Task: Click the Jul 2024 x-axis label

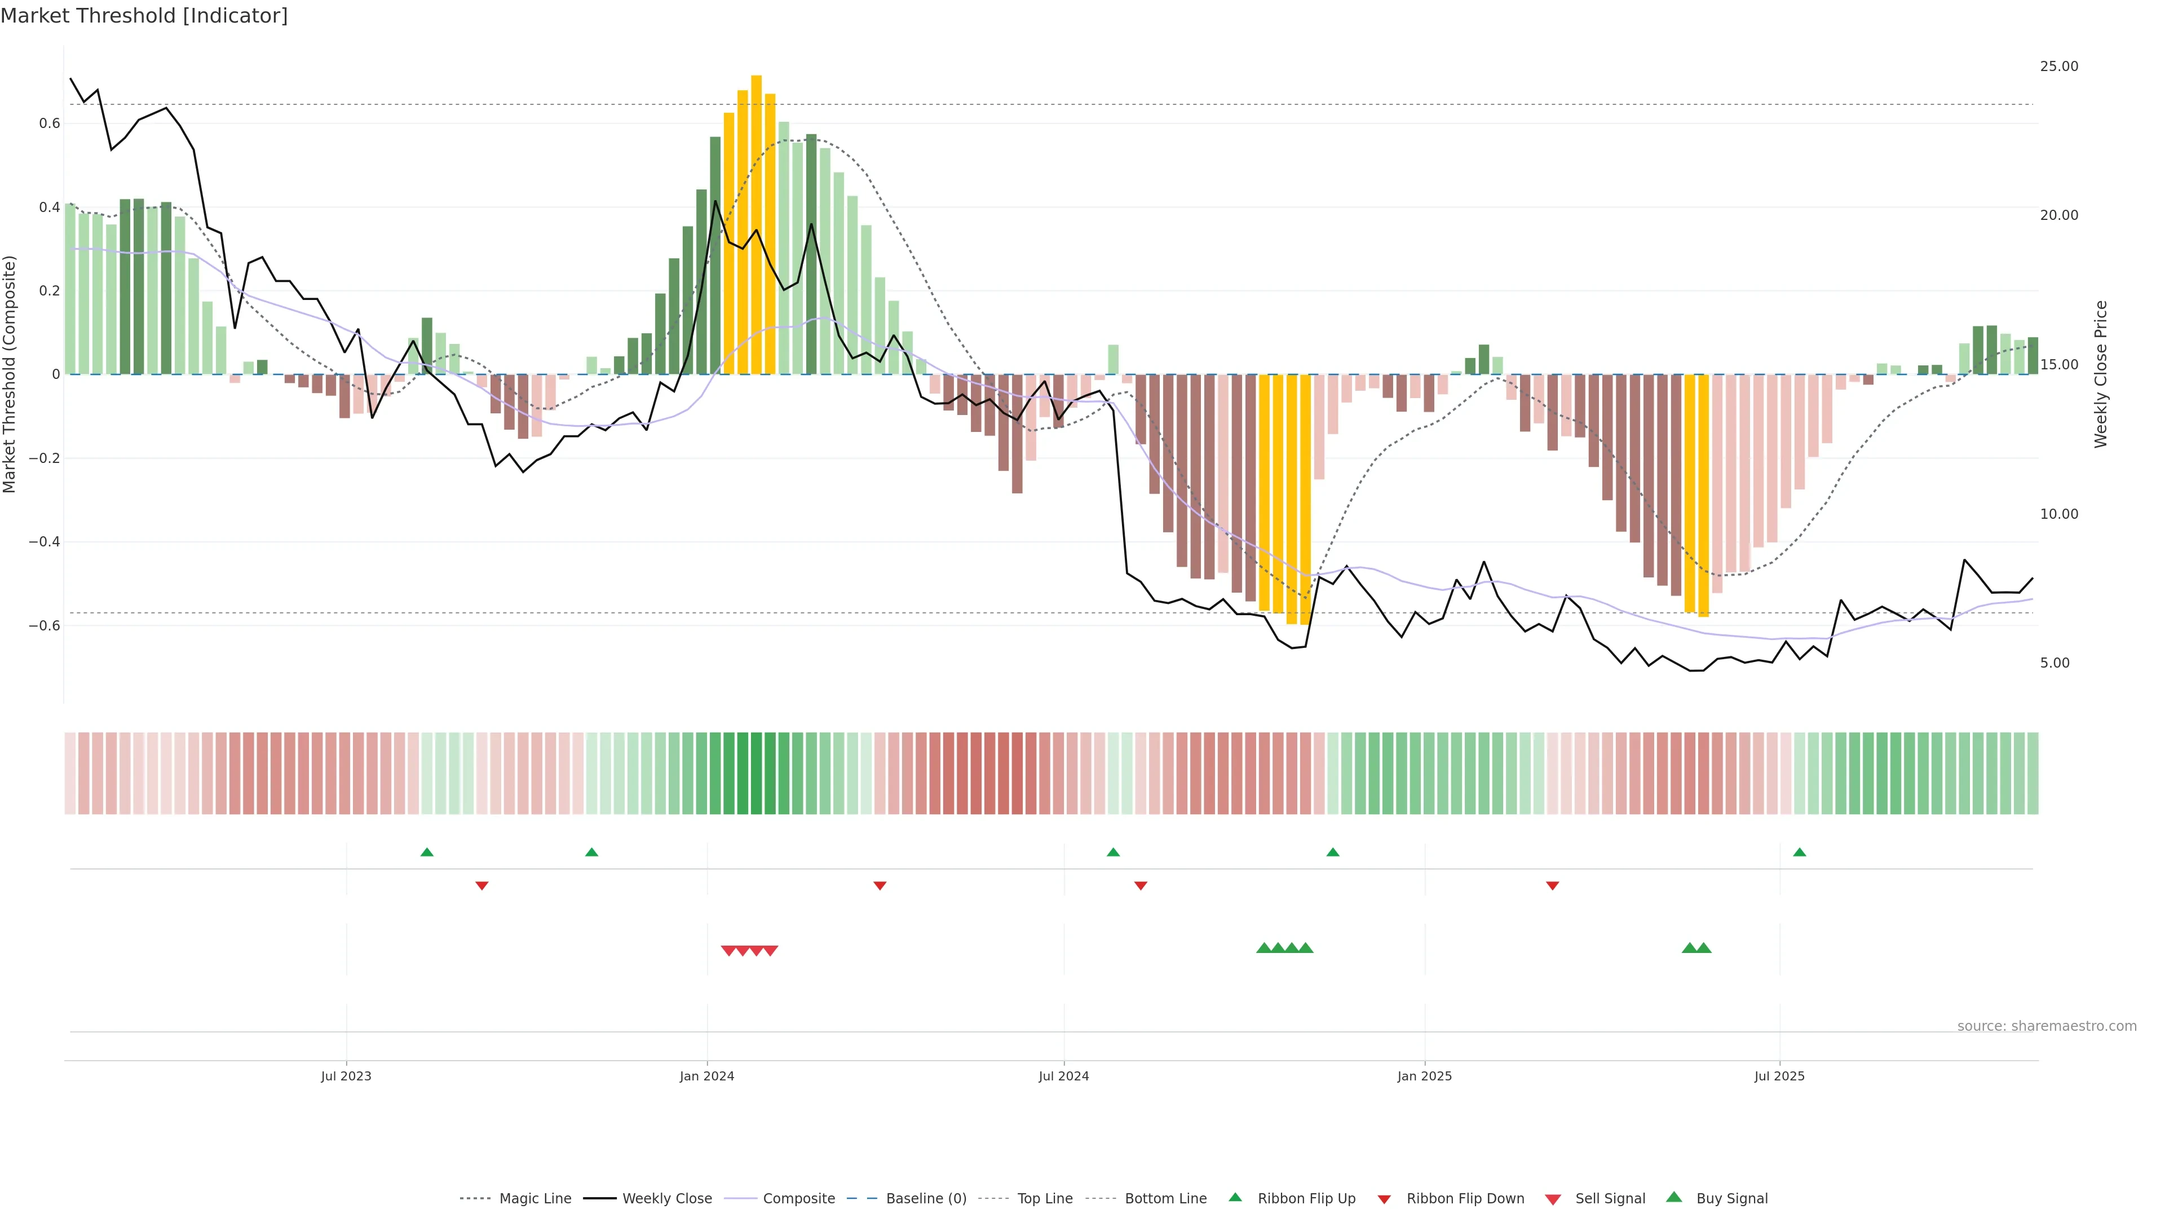Action: [x=1064, y=1076]
